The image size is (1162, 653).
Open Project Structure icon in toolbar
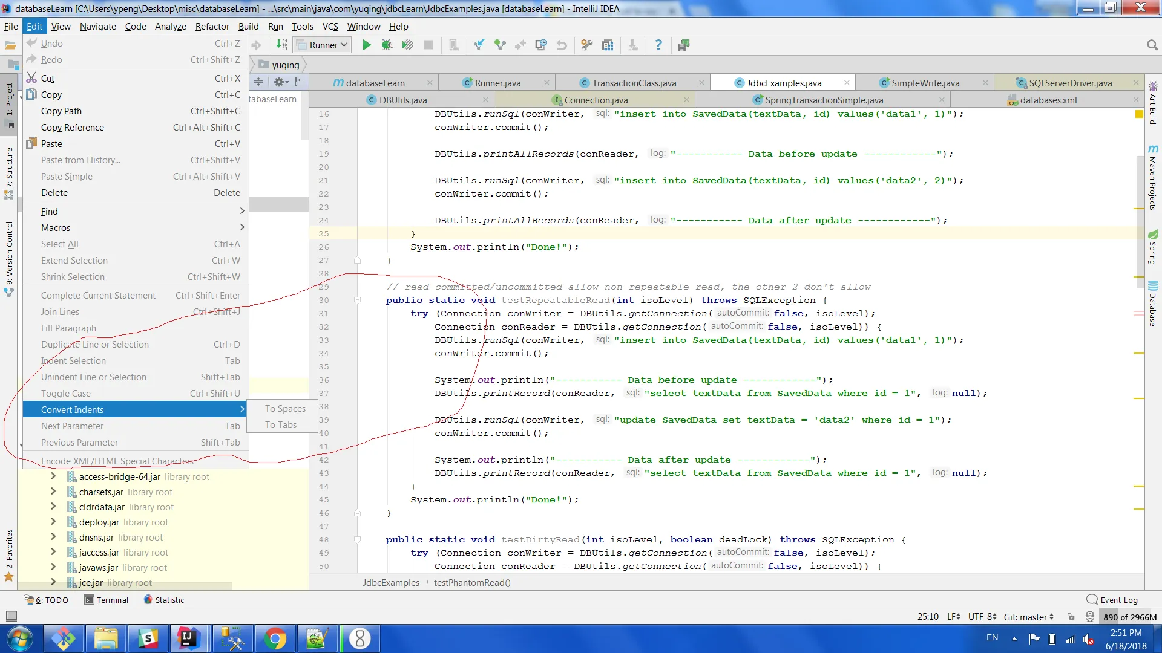coord(608,45)
